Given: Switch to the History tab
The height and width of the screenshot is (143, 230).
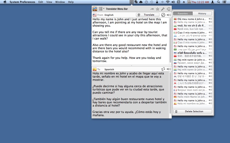Looking at the screenshot, I should [202, 13].
